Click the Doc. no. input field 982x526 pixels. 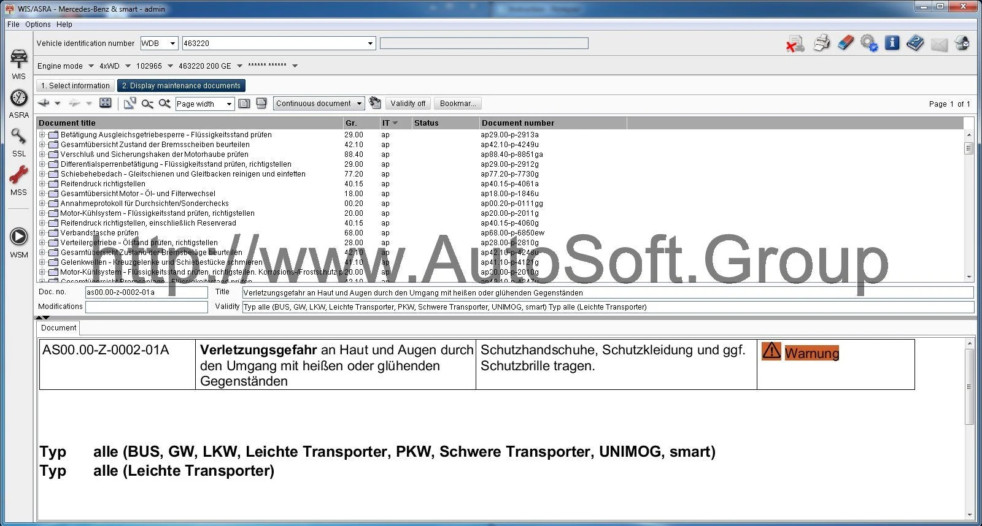(x=146, y=292)
